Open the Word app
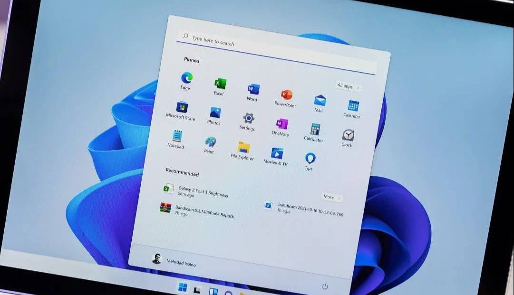The width and height of the screenshot is (514, 295). pos(253,90)
